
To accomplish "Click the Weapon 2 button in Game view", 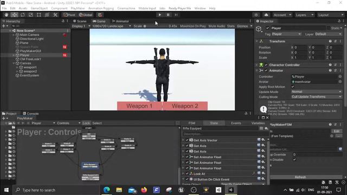I will click(x=185, y=106).
